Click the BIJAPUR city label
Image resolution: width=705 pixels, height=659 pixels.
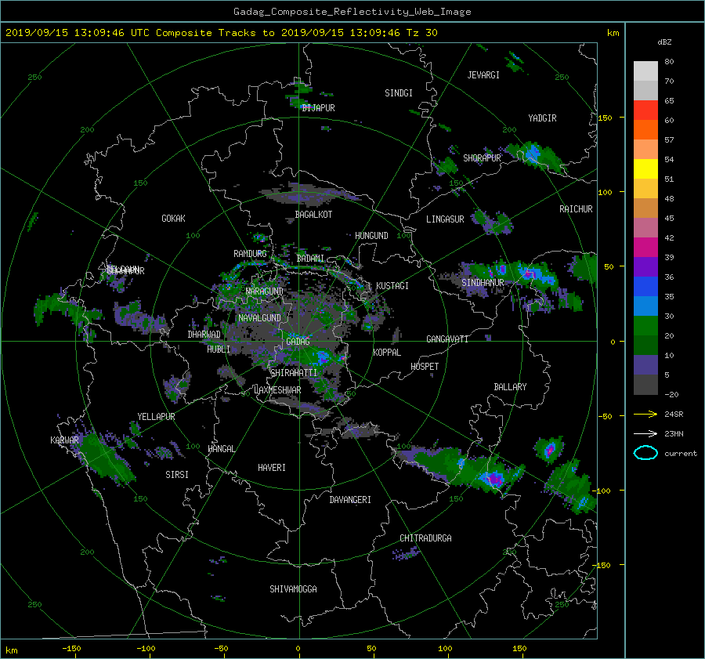coord(318,108)
